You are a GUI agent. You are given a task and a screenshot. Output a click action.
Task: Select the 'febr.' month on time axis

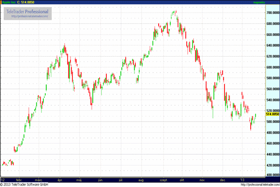pos(19,180)
